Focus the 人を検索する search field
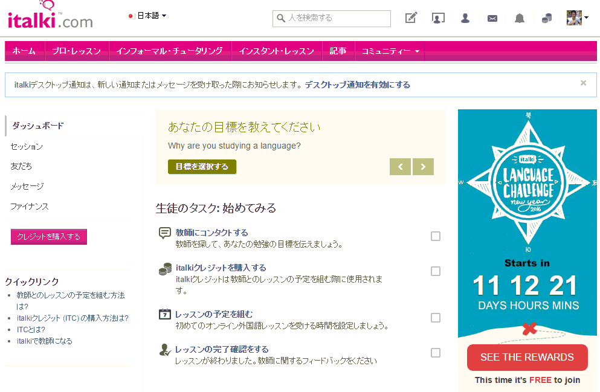The width and height of the screenshot is (600, 392). [x=332, y=18]
